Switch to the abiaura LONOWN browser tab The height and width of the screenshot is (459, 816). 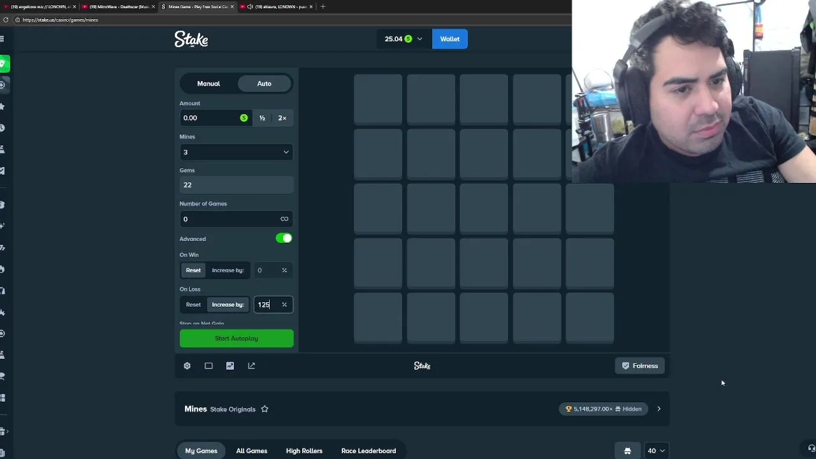(x=277, y=6)
